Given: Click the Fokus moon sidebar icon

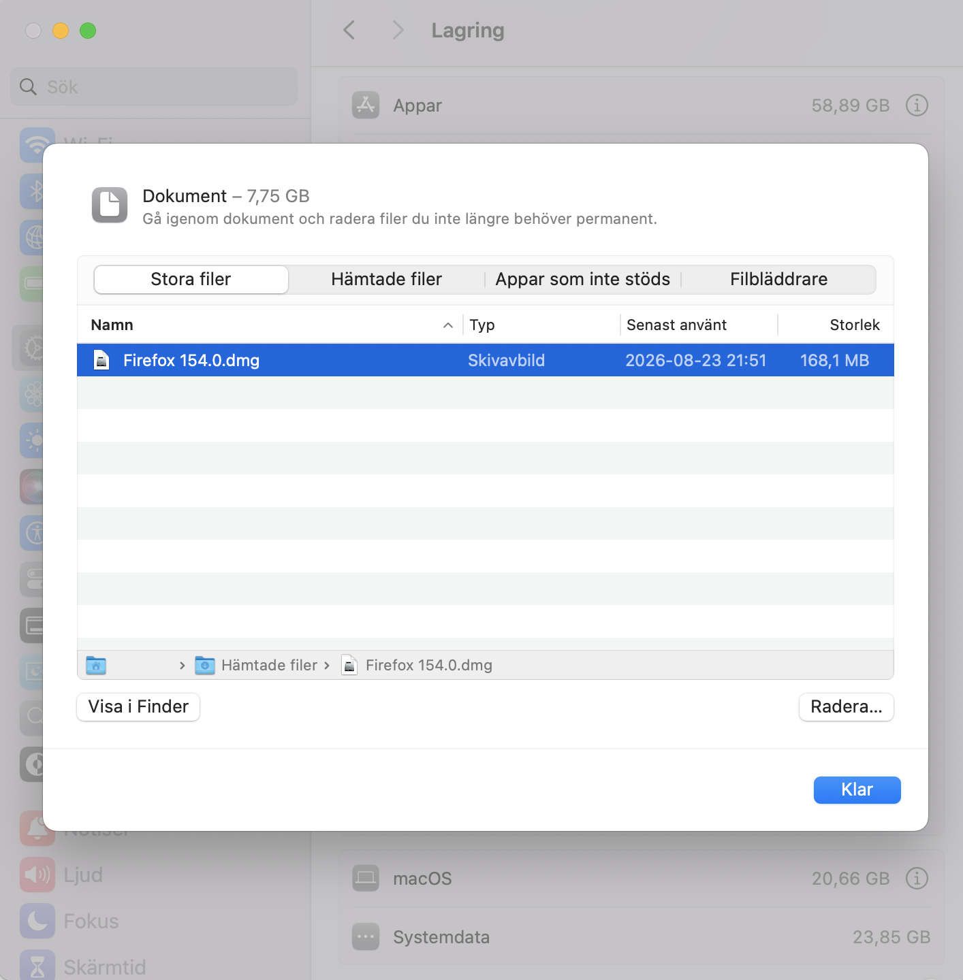Looking at the screenshot, I should click(37, 921).
